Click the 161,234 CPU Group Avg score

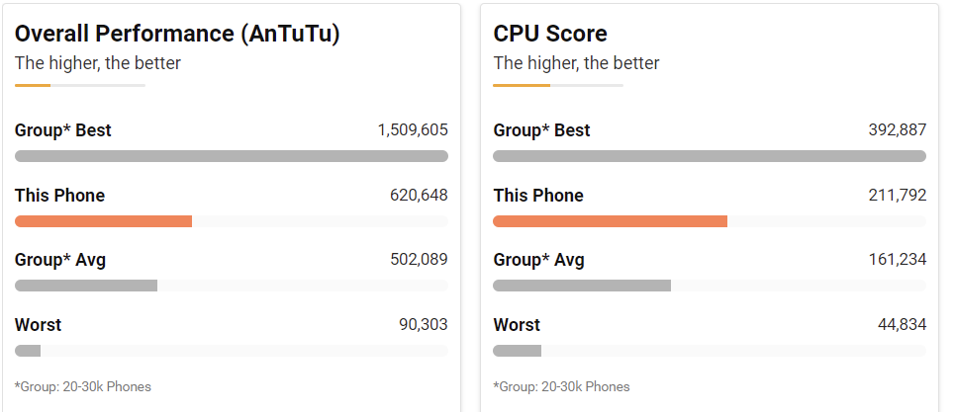click(x=897, y=260)
